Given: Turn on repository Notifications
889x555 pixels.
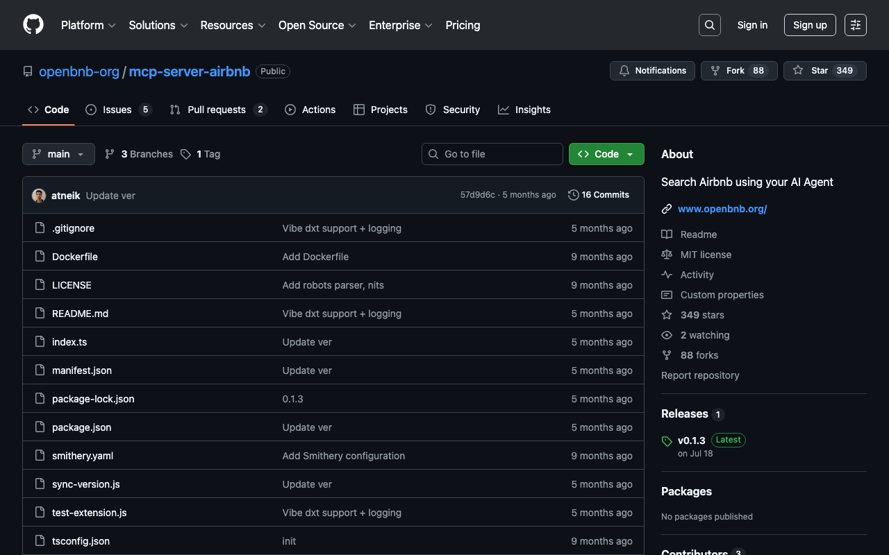Looking at the screenshot, I should coord(652,71).
